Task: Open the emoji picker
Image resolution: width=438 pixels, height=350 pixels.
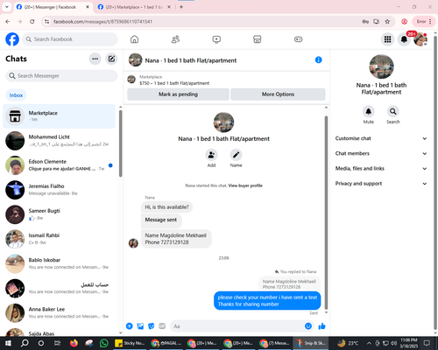Action: (308, 326)
